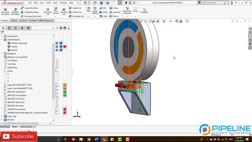
Task: Select the Mirror tool
Action: click(x=114, y=16)
